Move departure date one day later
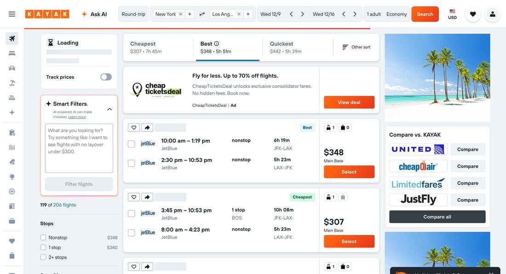Viewport: 506px width, 274px height. click(302, 14)
